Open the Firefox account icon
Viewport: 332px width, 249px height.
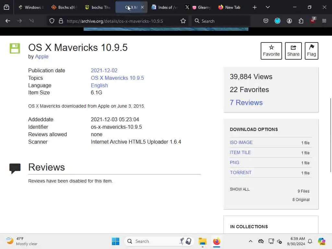tap(289, 21)
